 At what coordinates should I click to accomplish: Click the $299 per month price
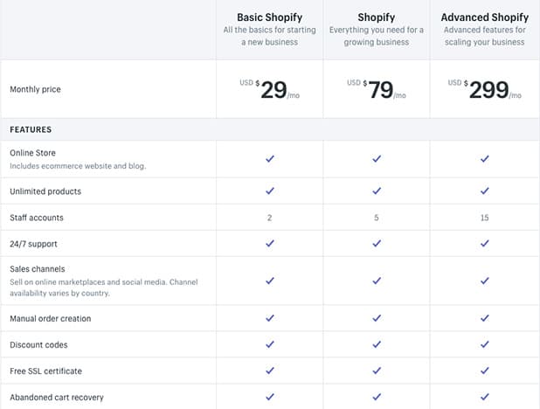click(488, 90)
